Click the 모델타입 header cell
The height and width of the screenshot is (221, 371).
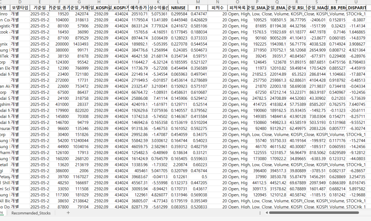coord(20,8)
